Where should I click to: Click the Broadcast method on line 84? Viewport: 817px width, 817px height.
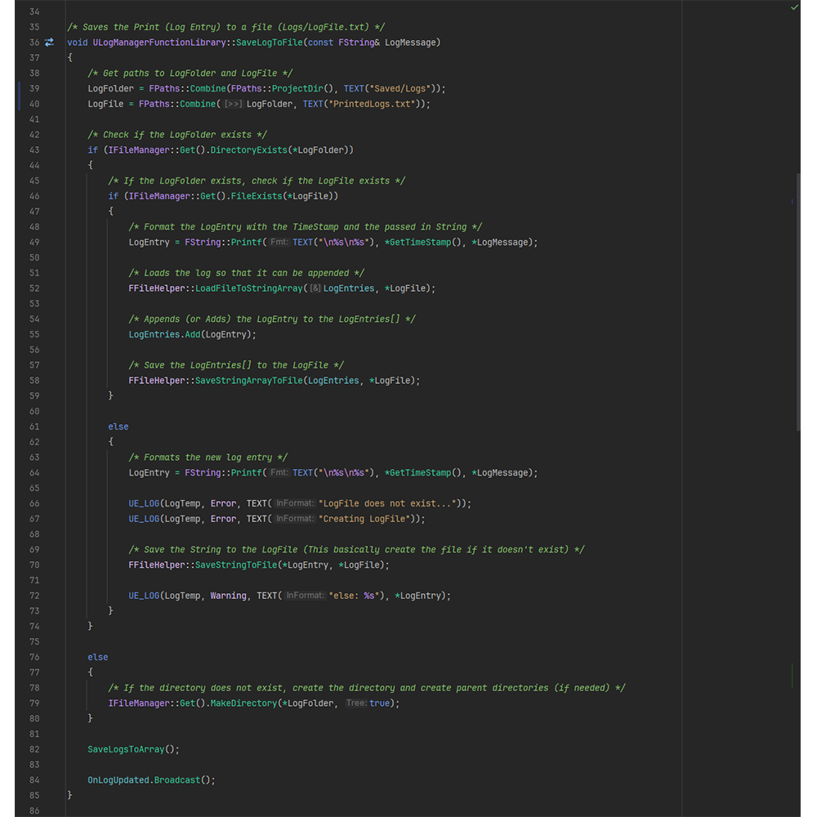(x=176, y=780)
